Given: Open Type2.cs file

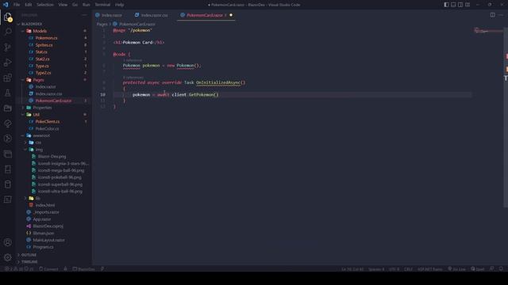Looking at the screenshot, I should coord(43,73).
